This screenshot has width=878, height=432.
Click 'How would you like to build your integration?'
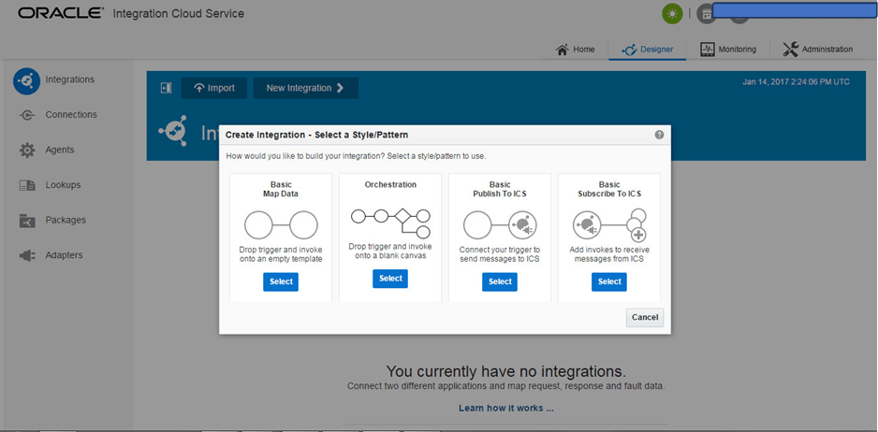tap(305, 156)
